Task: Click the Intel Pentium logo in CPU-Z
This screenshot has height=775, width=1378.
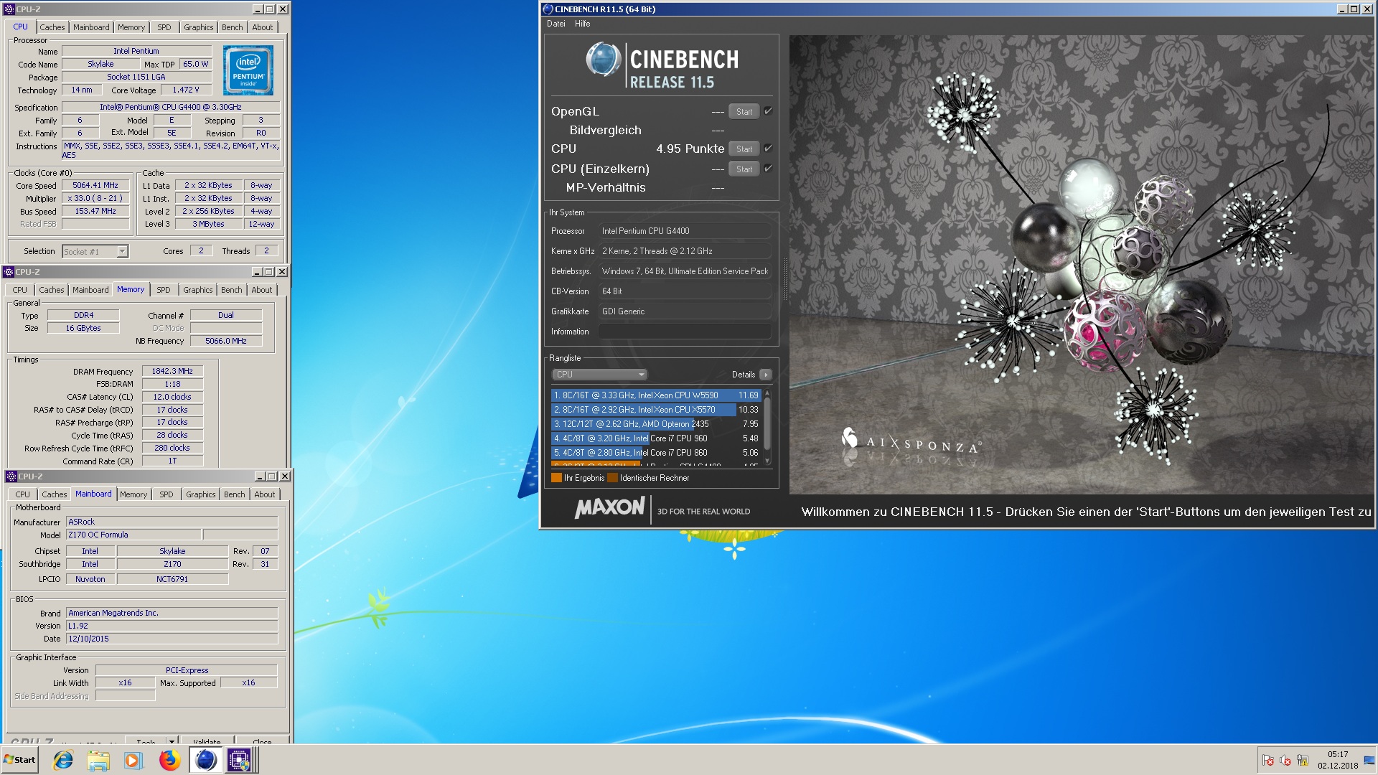Action: pos(248,70)
